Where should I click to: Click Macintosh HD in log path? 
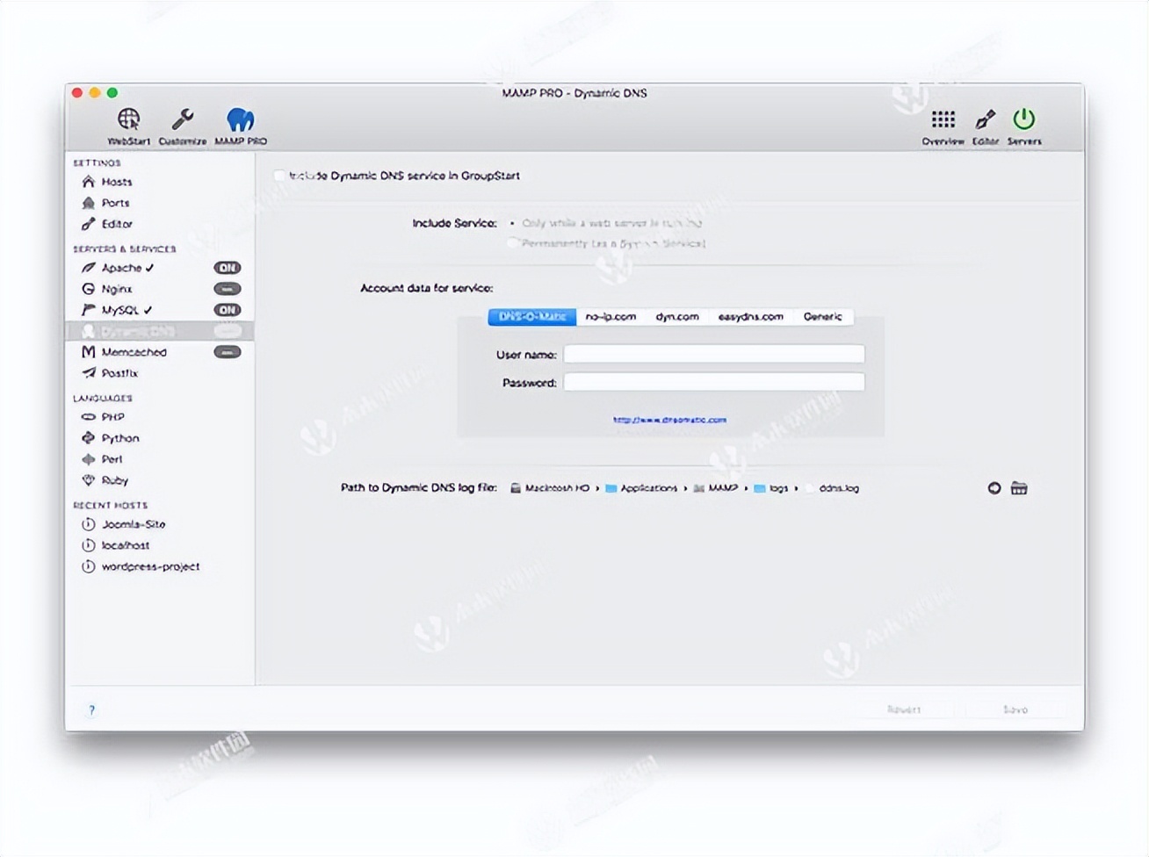tap(550, 488)
